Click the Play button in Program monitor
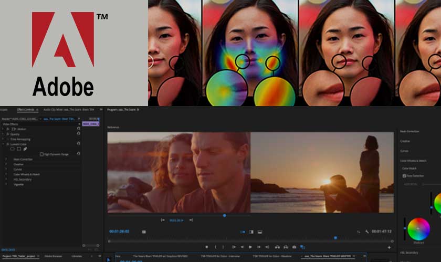Image resolution: width=441 pixels, height=262 pixels. [250, 247]
